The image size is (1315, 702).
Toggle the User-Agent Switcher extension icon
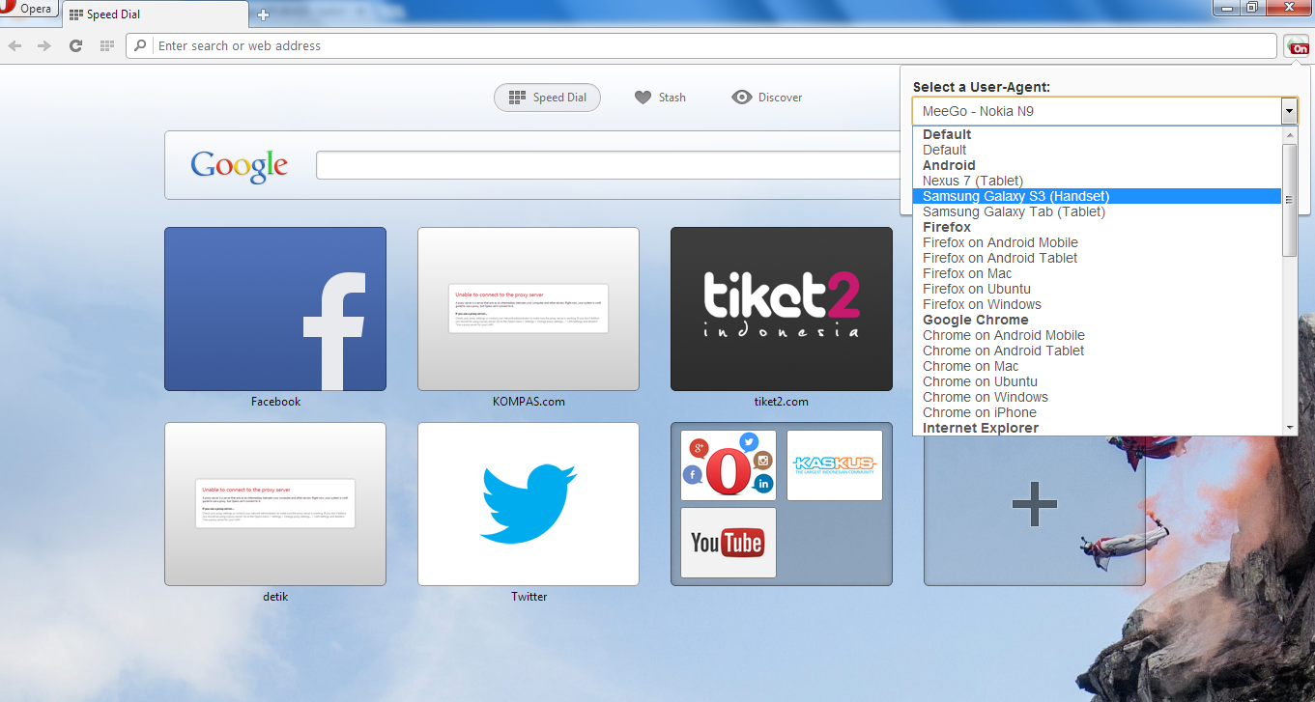(x=1296, y=45)
